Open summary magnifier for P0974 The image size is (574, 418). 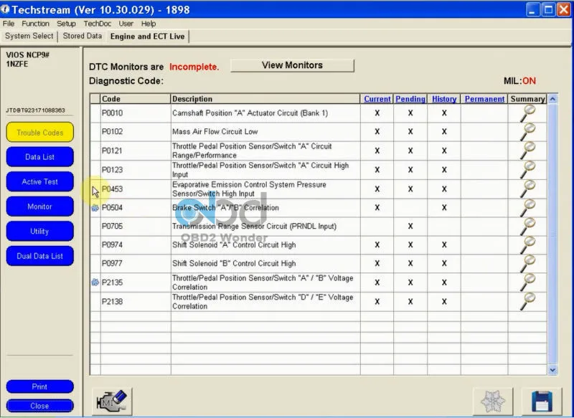coord(527,245)
